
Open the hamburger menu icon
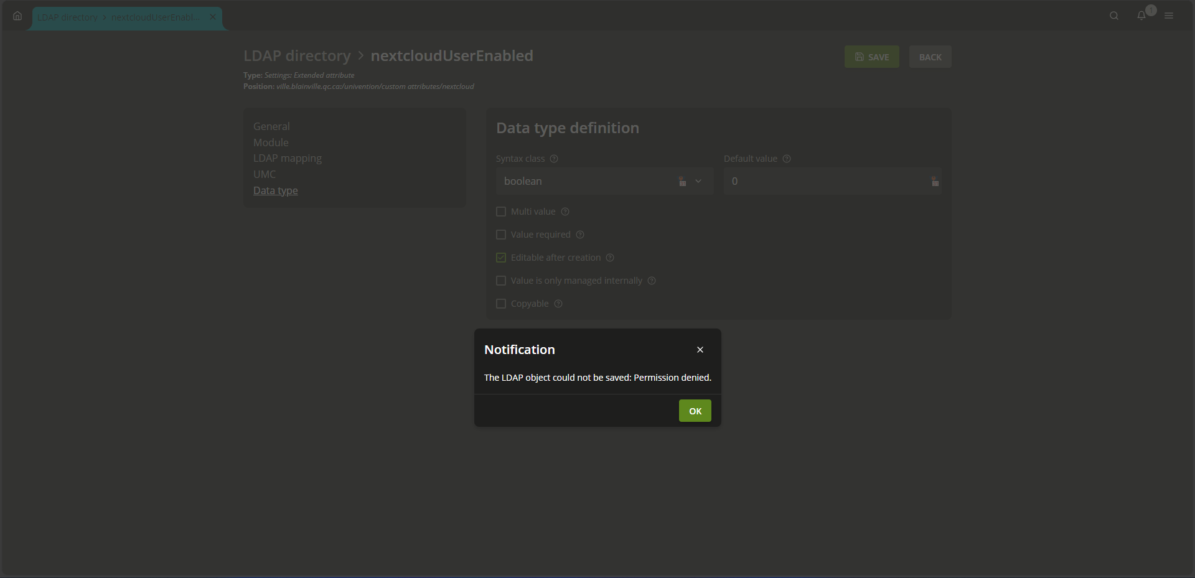coord(1169,16)
